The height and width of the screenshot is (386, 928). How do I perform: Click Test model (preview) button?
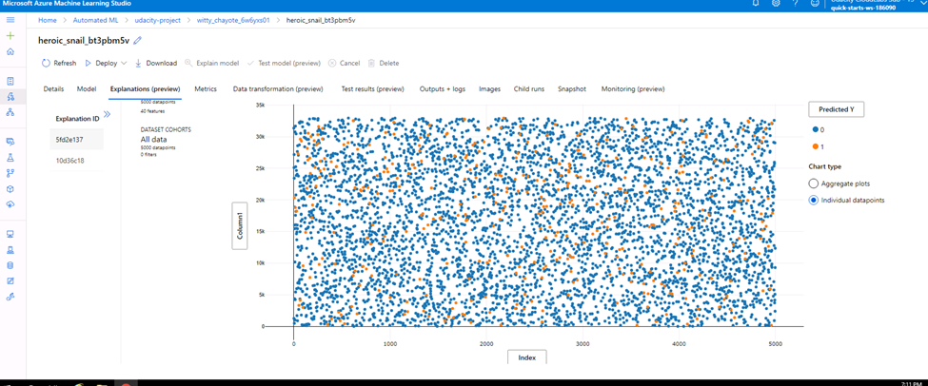[x=284, y=63]
